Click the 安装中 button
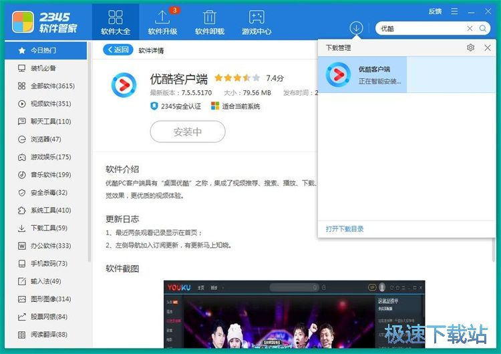Viewport: 501px width, 354px height. coord(188,132)
